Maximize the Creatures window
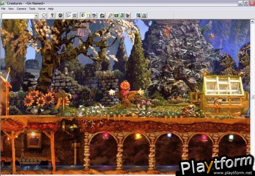This screenshot has width=255, height=176. 246,3
